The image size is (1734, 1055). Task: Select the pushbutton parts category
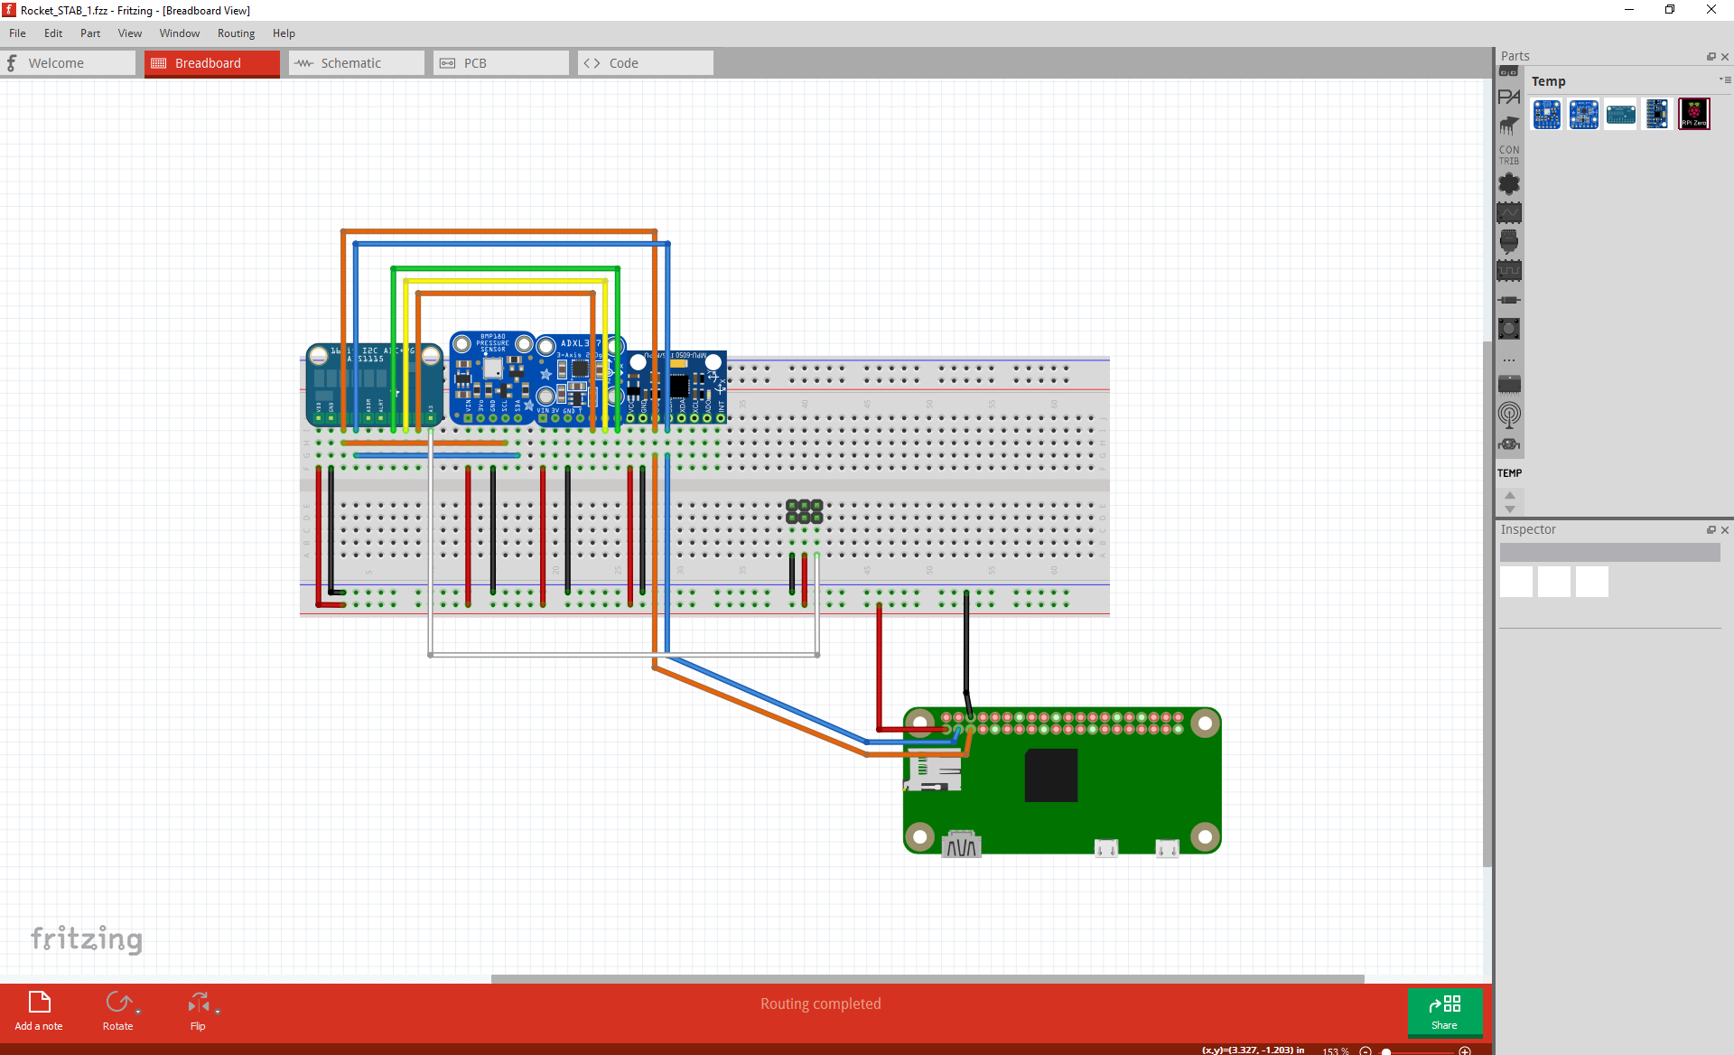tap(1509, 328)
